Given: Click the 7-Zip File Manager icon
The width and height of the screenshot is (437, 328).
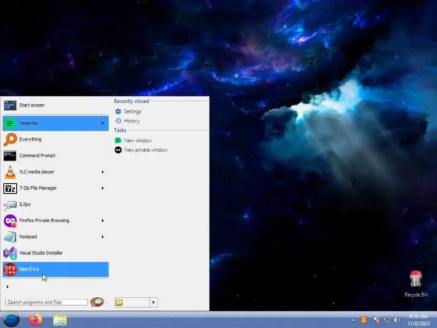Looking at the screenshot, I should (x=10, y=188).
